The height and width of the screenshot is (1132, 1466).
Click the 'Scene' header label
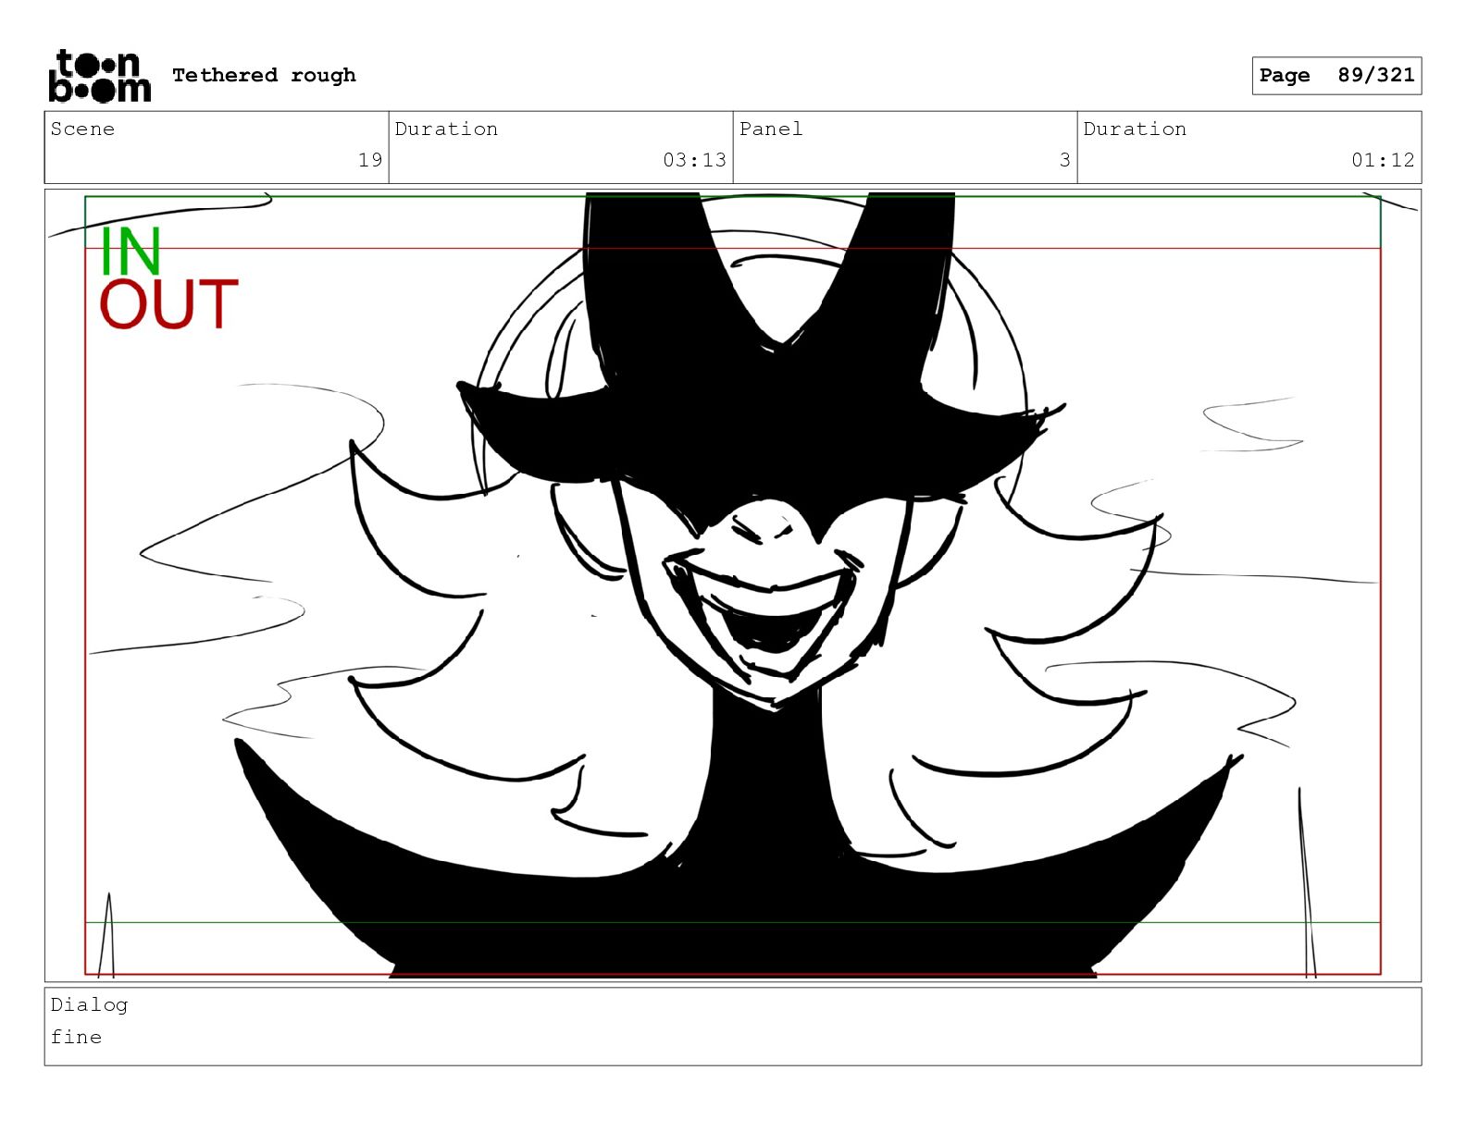click(82, 129)
